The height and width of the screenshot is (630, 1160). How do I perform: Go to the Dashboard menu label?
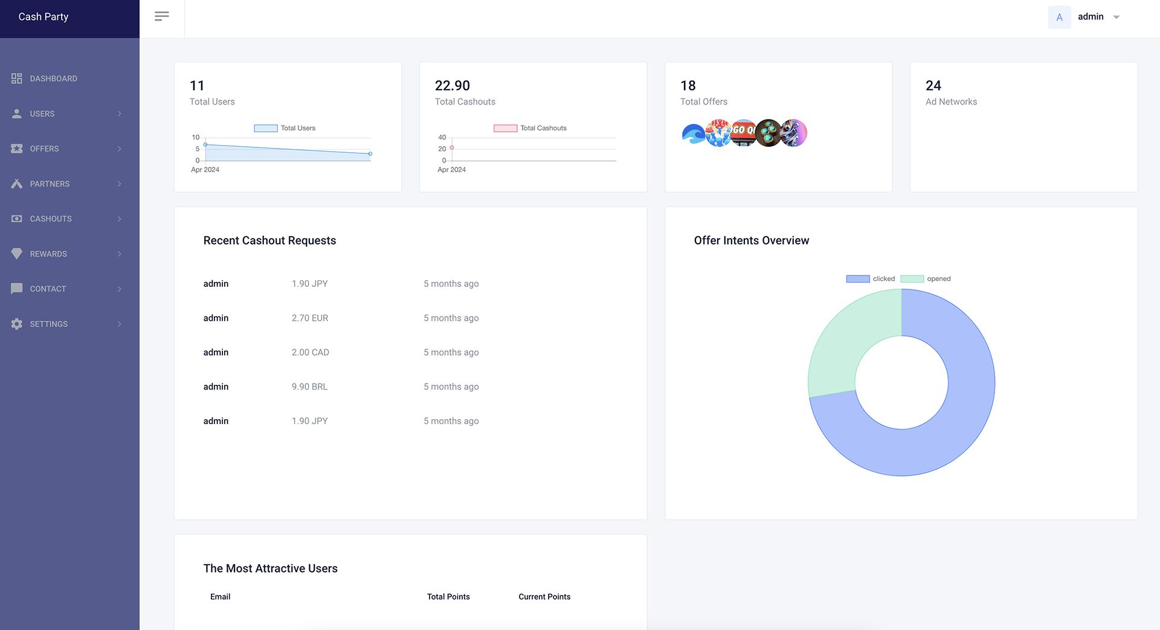(x=54, y=79)
